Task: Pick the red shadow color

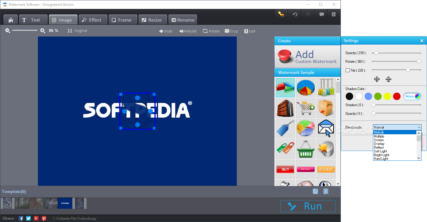Action: coord(397,96)
